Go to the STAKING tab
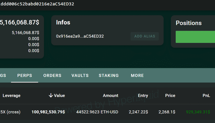The image size is (215, 123). (109, 76)
